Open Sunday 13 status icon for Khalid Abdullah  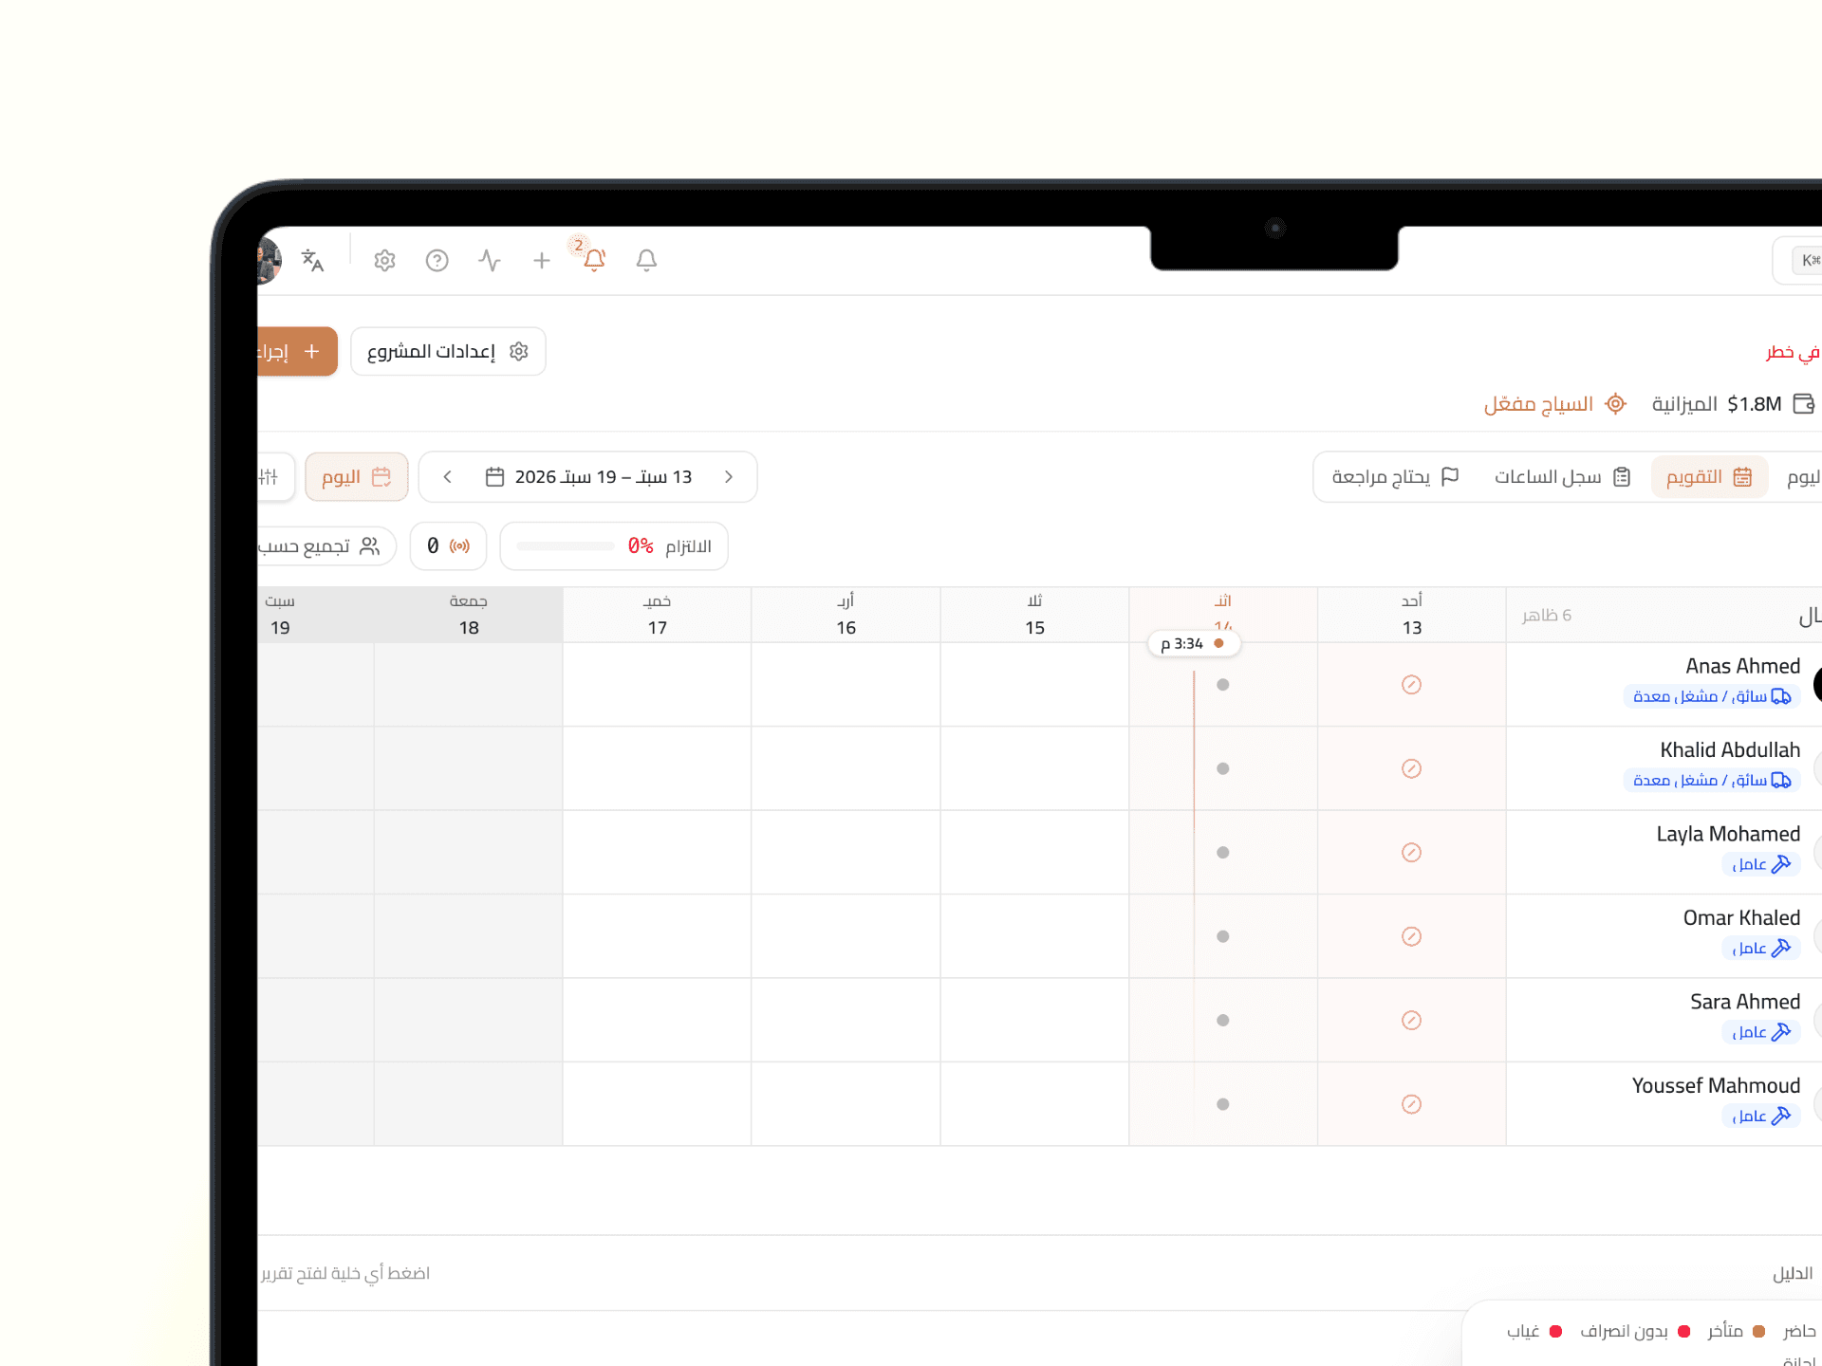point(1411,768)
